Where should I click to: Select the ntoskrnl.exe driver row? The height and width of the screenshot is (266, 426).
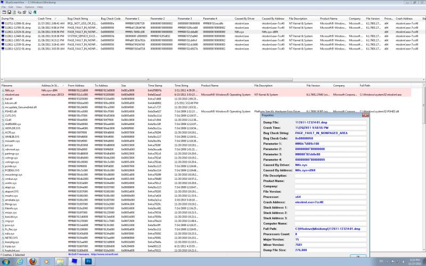coord(206,95)
